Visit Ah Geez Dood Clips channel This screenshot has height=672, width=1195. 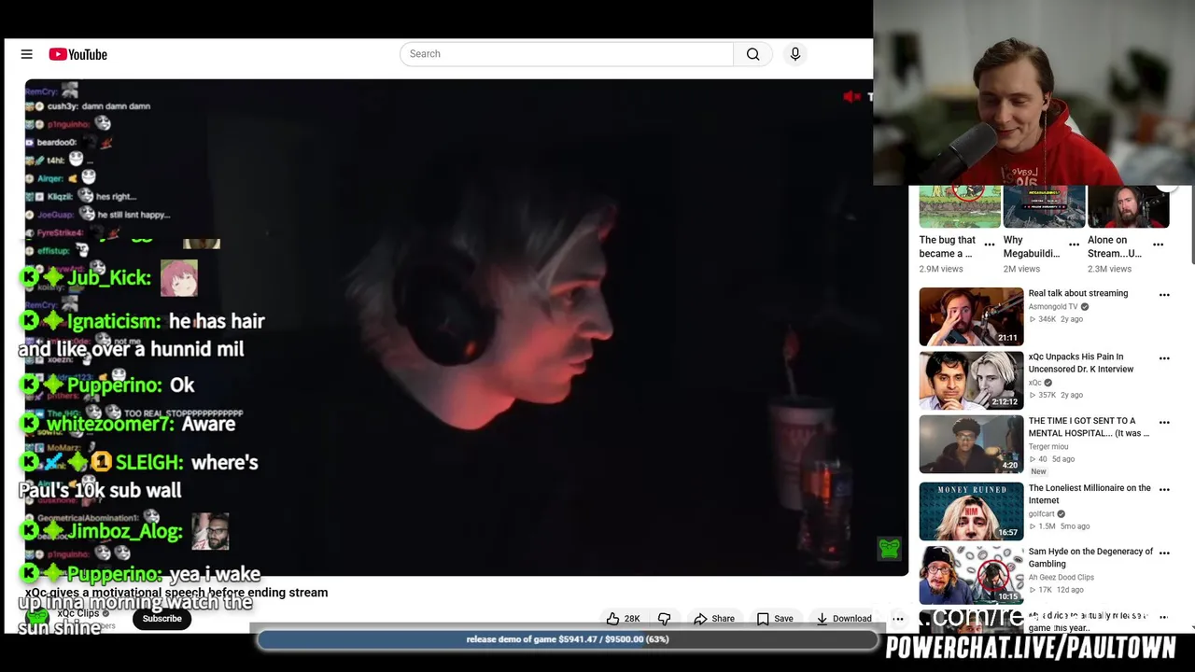1061,577
